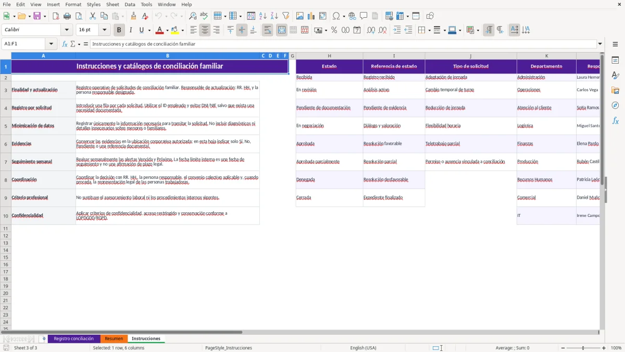This screenshot has height=352, width=625.
Task: Expand the Font Name dropdown
Action: [x=67, y=30]
